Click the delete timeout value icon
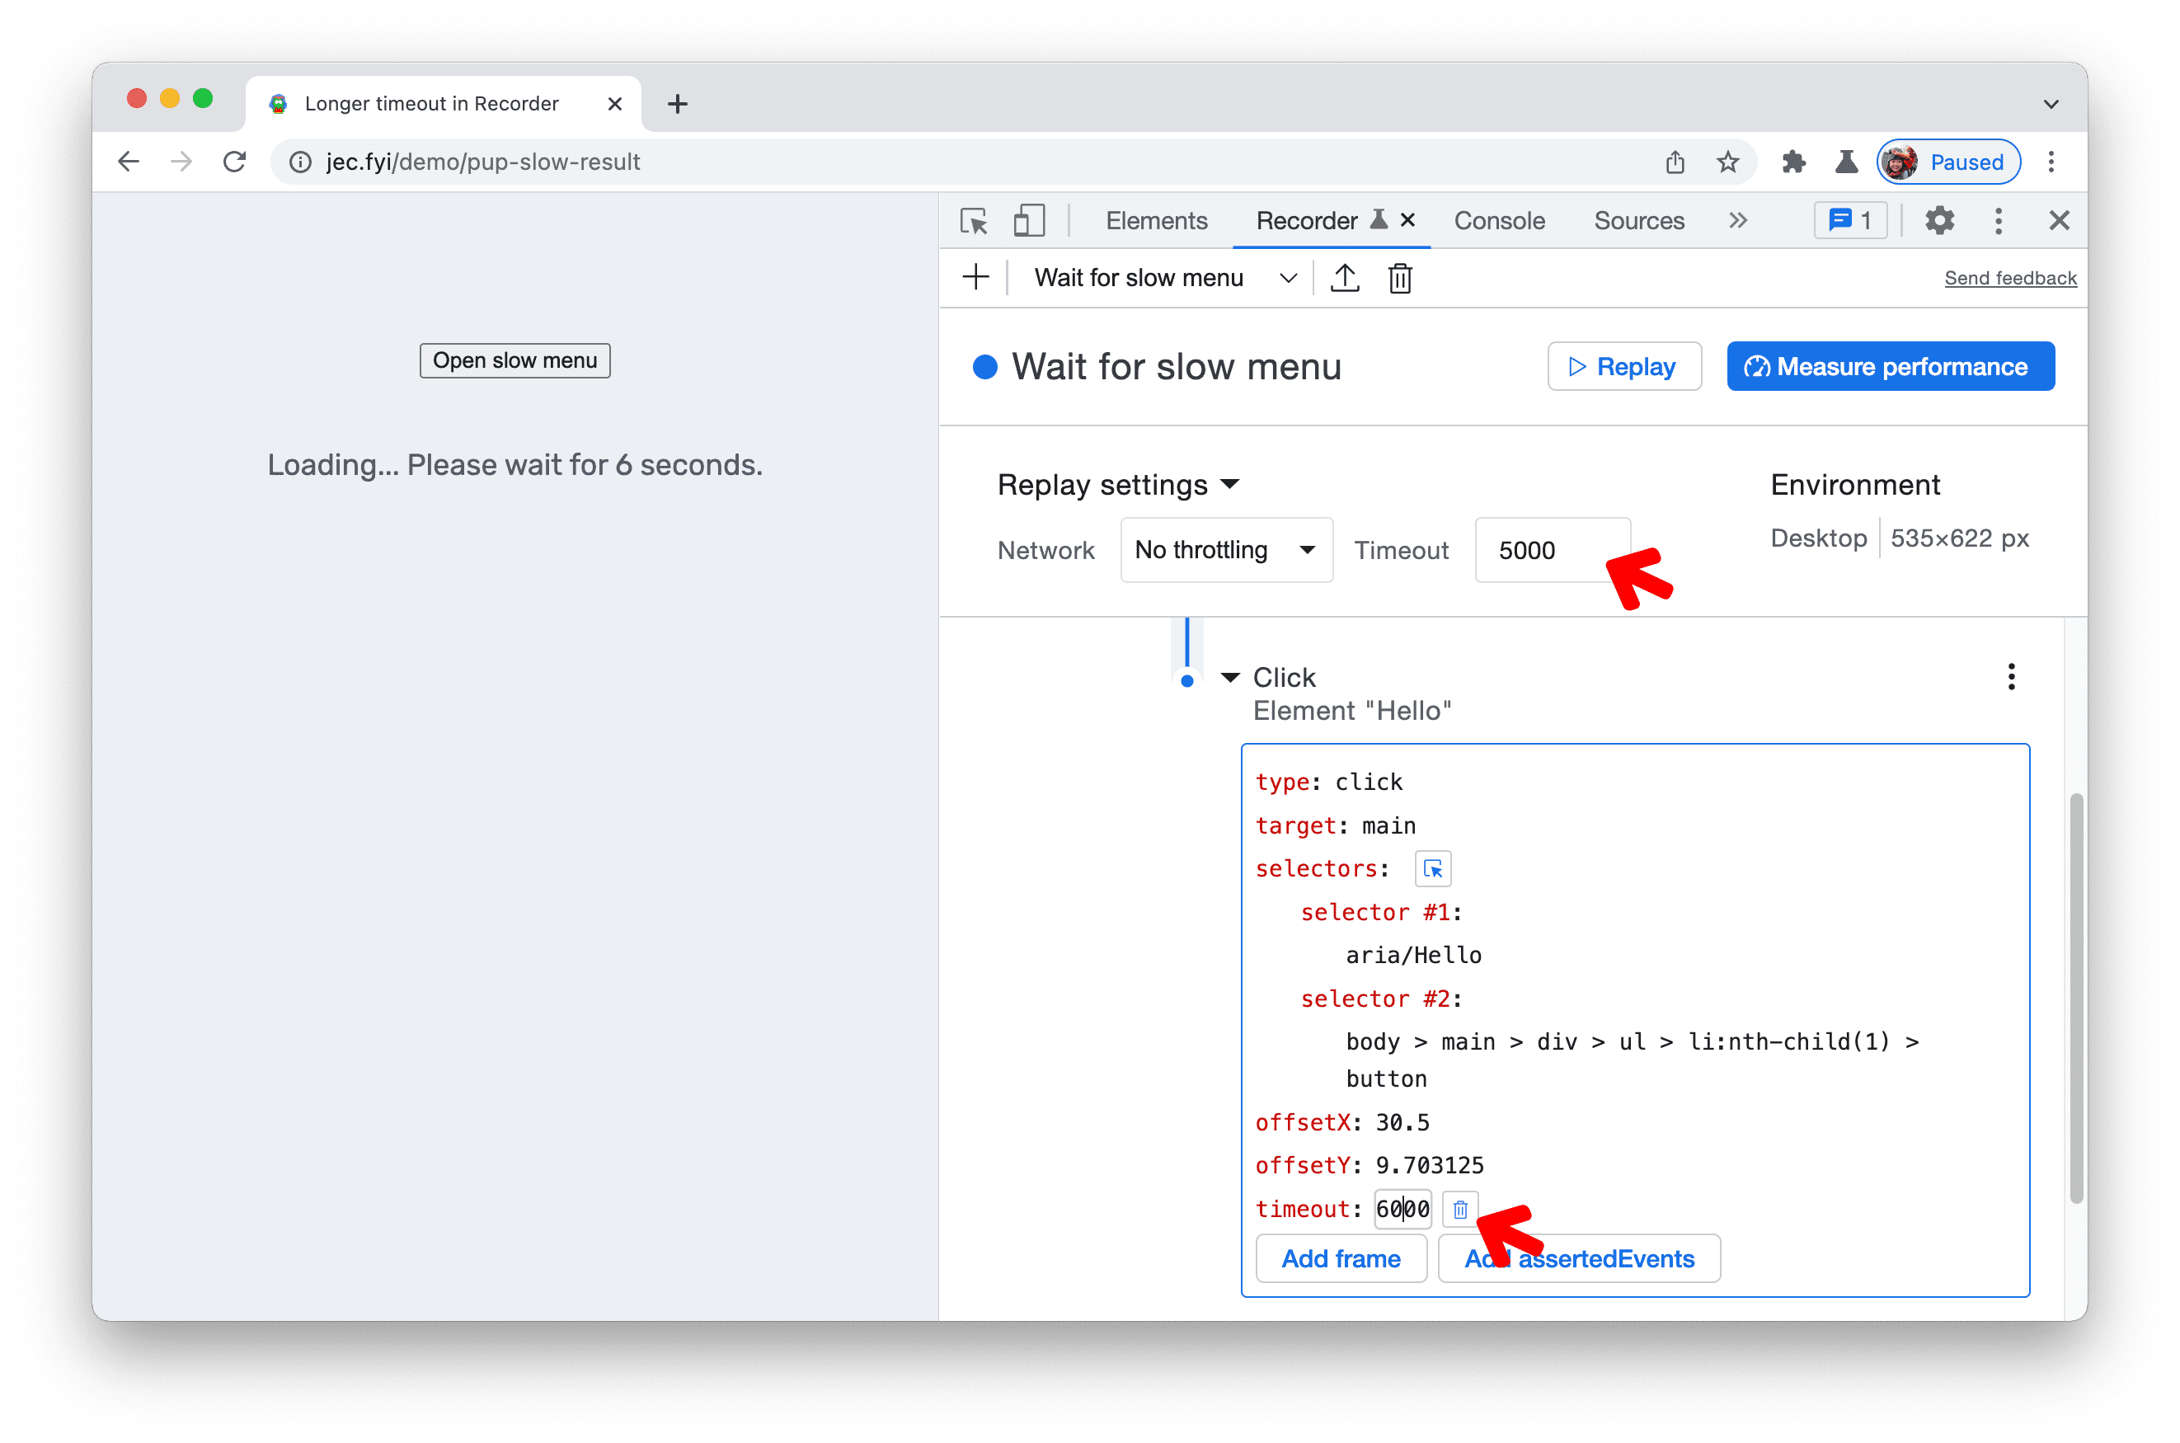Viewport: 2180px width, 1443px height. pos(1457,1208)
